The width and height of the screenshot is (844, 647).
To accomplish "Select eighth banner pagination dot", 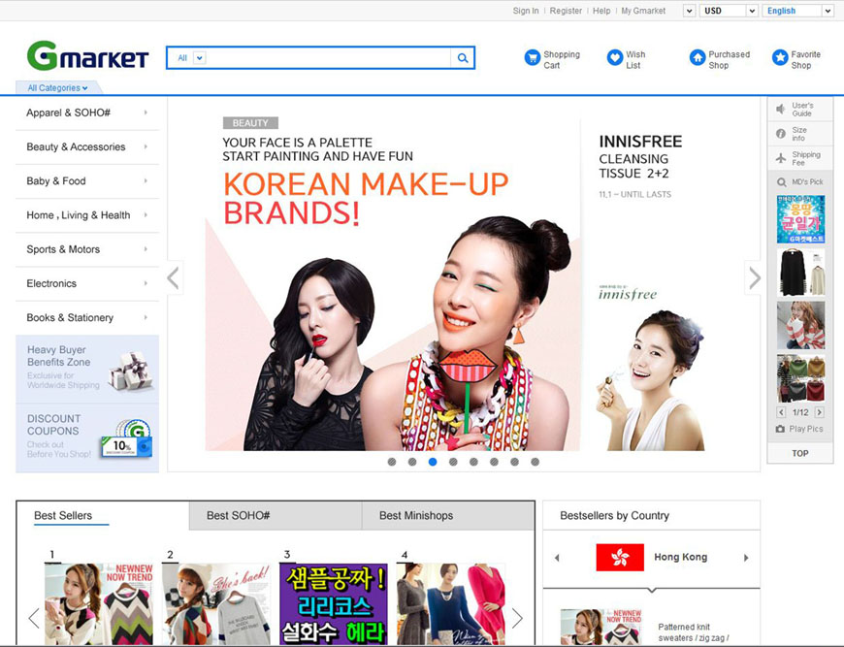I will point(536,462).
